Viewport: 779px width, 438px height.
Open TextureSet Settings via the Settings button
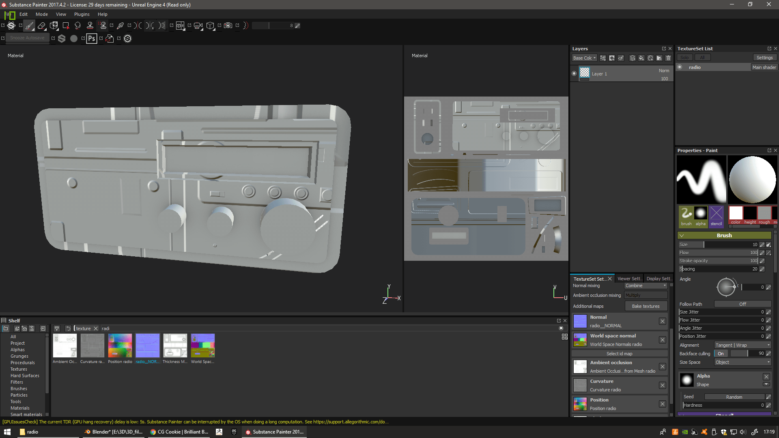[x=764, y=57]
